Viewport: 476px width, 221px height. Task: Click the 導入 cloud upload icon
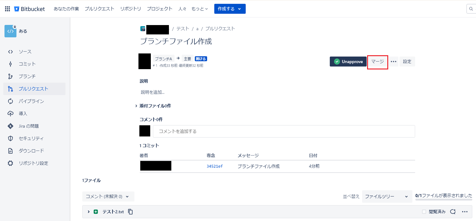[11, 114]
